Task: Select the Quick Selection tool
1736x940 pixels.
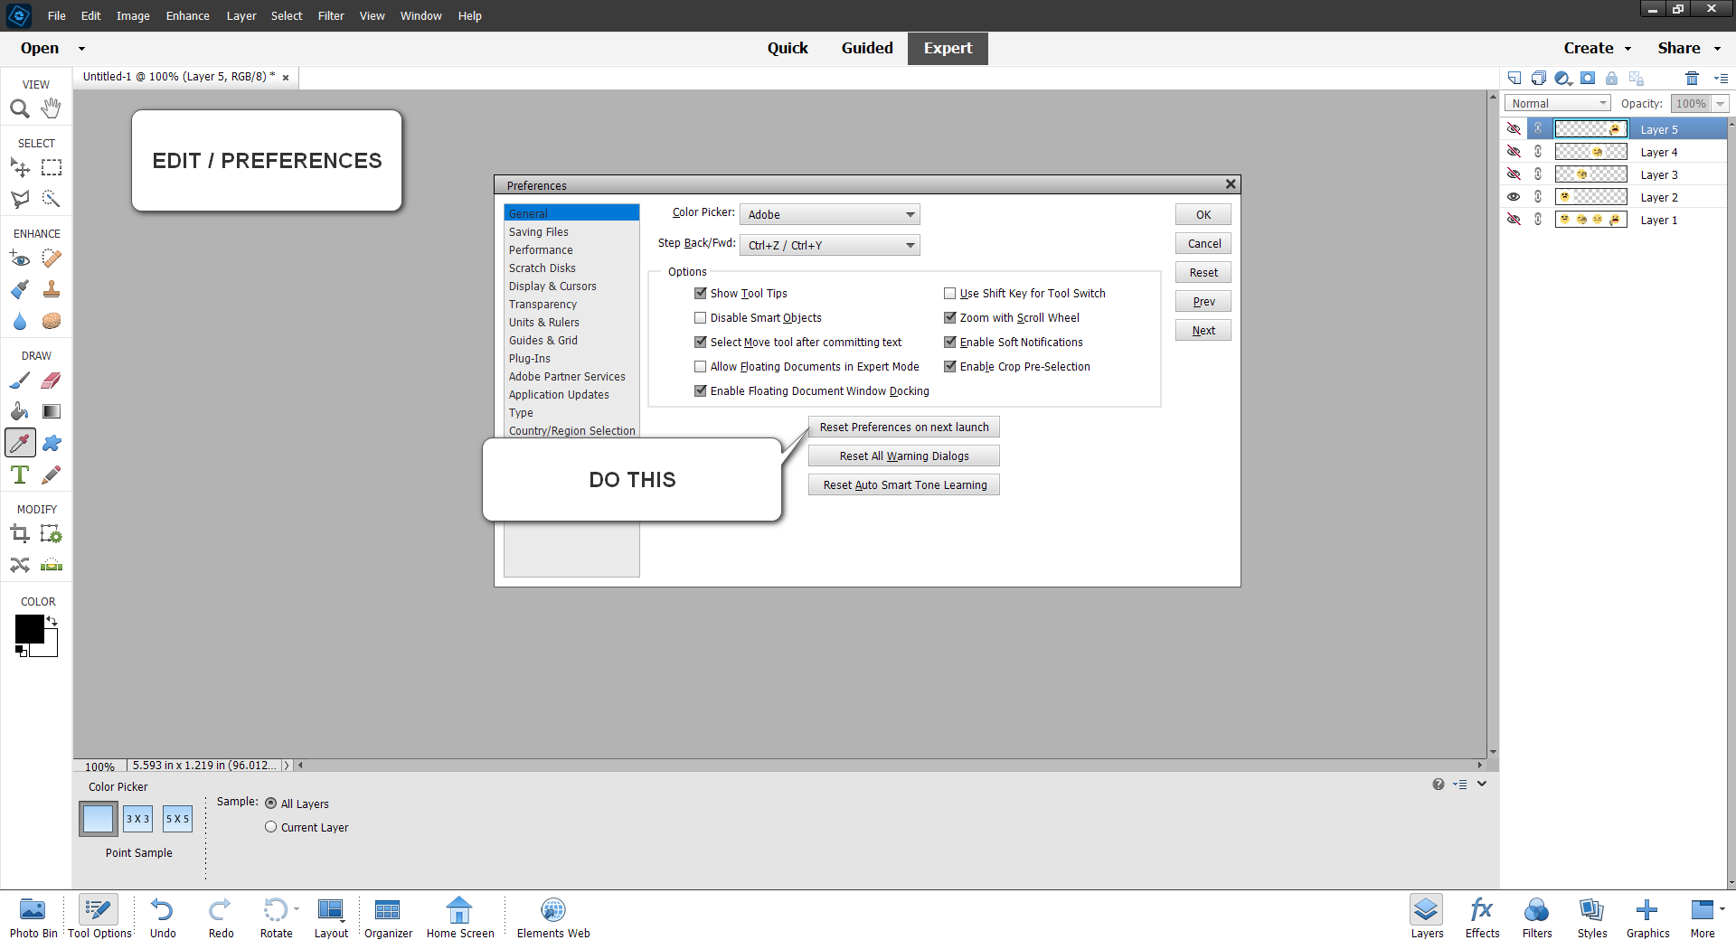Action: tap(52, 199)
